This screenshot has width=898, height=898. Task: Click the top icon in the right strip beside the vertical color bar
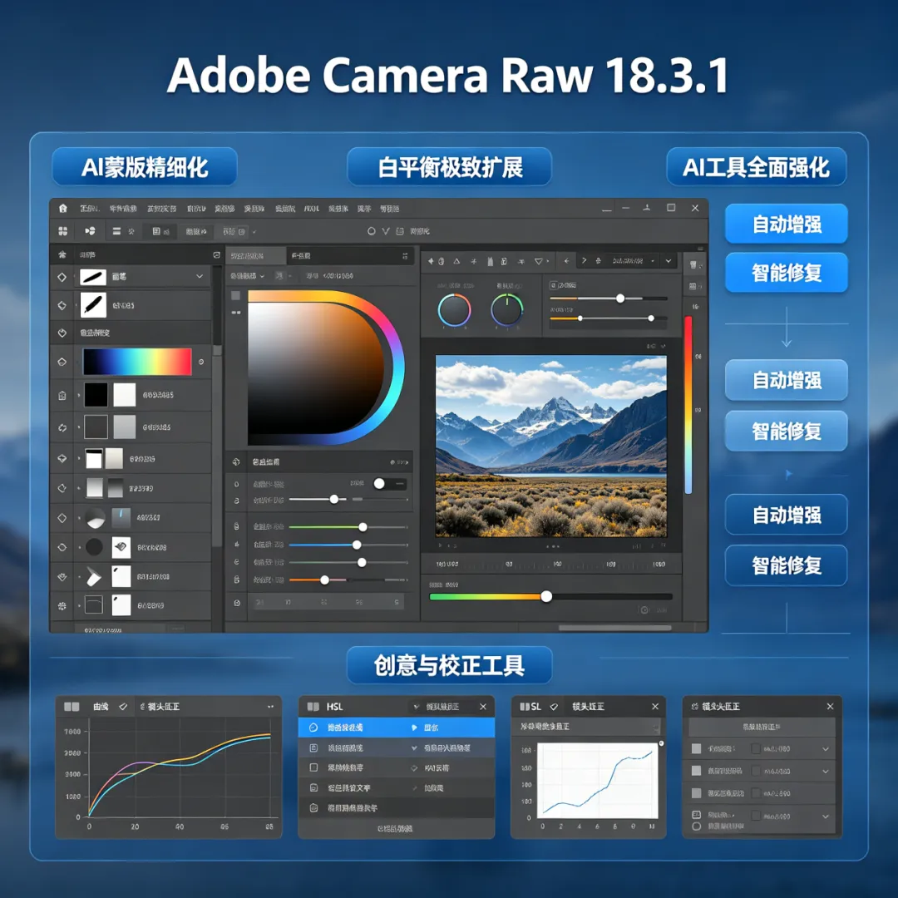pos(694,264)
